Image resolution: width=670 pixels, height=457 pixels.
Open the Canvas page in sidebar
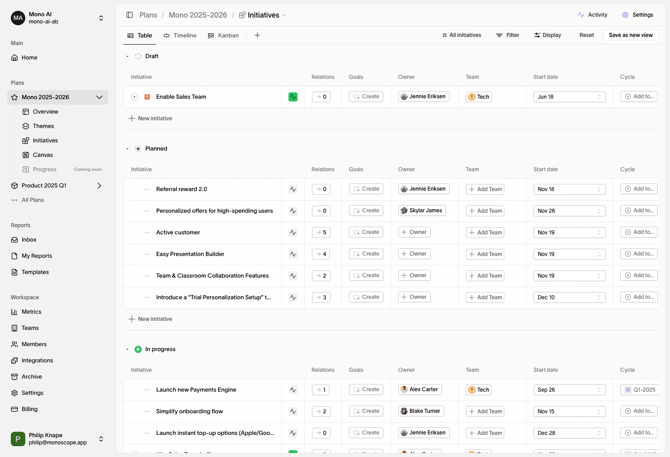pos(42,155)
